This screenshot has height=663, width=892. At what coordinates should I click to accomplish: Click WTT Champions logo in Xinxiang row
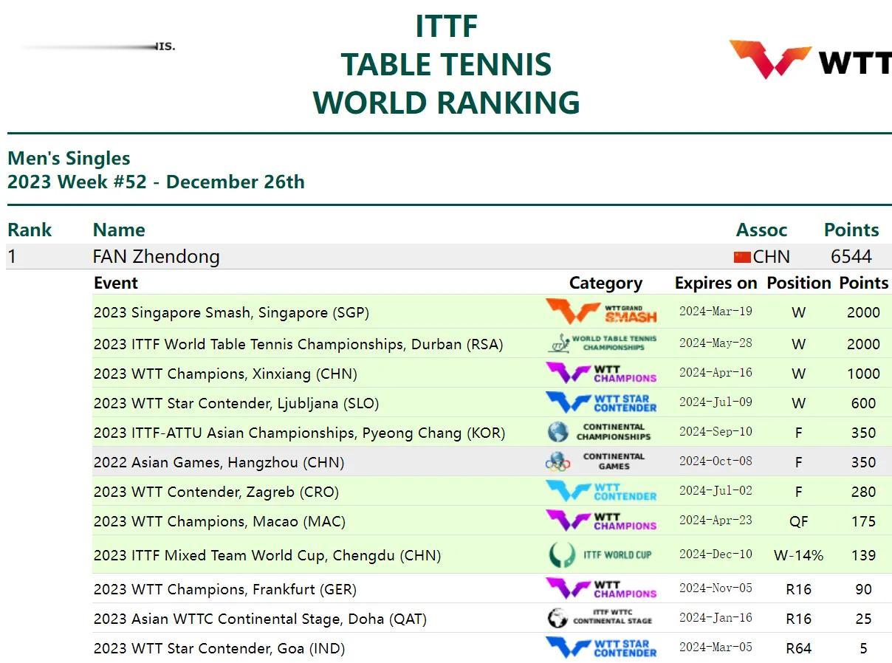click(x=601, y=373)
